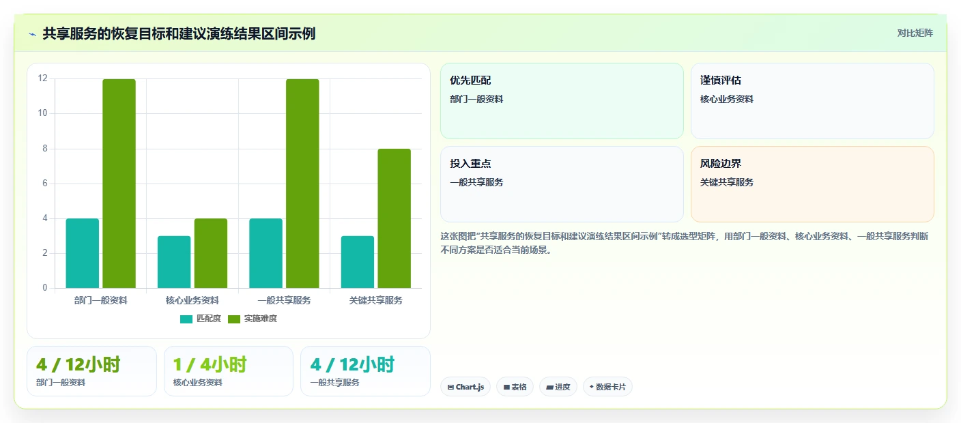961x423 pixels.
Task: Click the 一般共享服务 x-axis label
Action: (284, 300)
